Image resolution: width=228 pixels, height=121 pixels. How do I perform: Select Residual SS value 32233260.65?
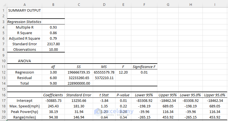(x=79, y=78)
